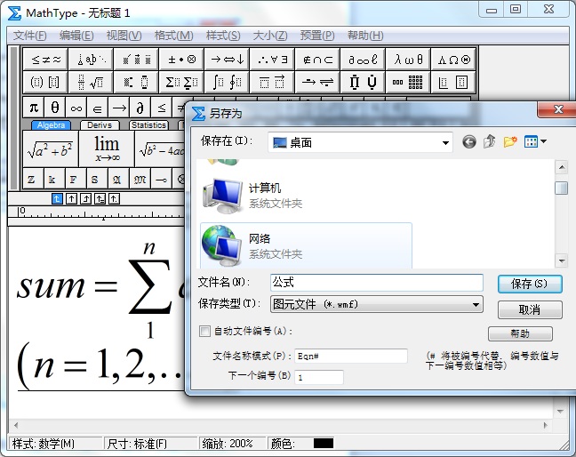Open the fraction and radical templates palette
576x457 pixels.
pos(91,83)
